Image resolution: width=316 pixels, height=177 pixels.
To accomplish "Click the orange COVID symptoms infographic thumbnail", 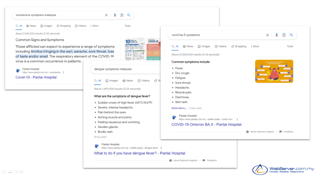I will 274,71.
